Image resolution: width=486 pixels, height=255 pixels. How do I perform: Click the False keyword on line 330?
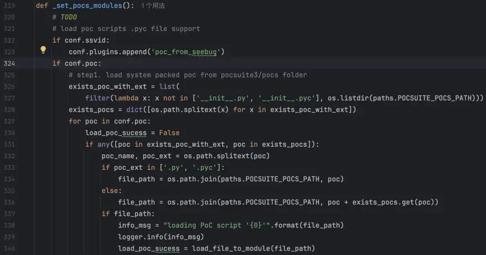(169, 133)
